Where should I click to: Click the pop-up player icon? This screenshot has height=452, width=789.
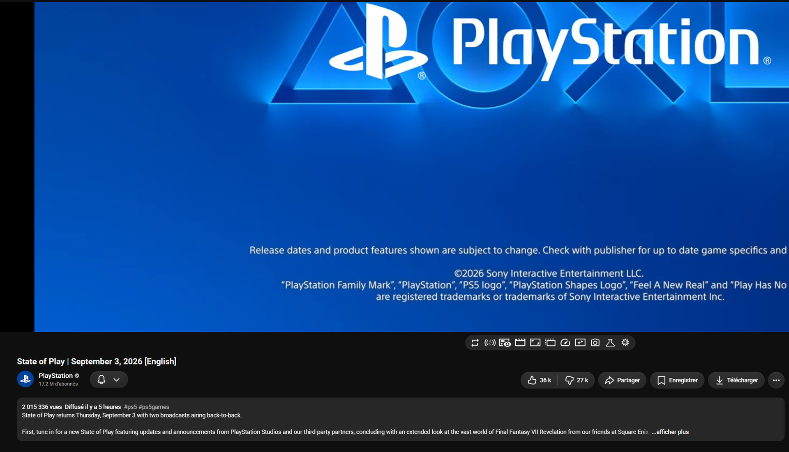(550, 342)
